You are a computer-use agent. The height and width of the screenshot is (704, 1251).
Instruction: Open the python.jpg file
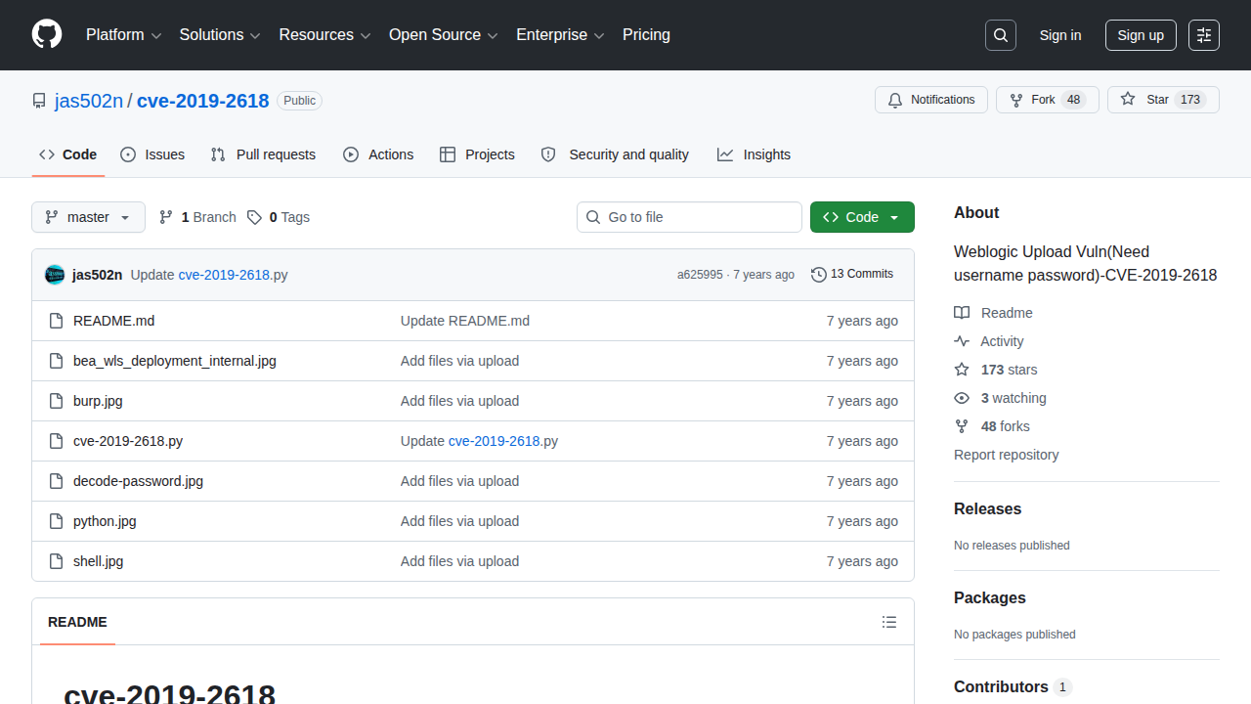105,521
